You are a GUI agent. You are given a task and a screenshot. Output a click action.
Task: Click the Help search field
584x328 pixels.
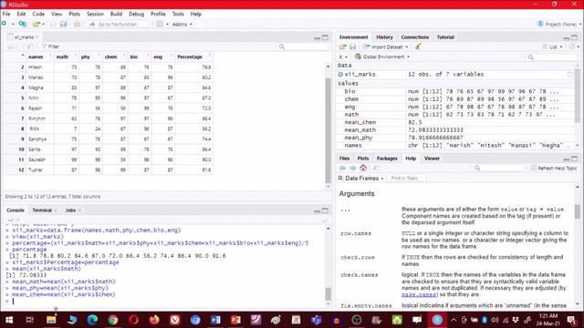(499, 168)
